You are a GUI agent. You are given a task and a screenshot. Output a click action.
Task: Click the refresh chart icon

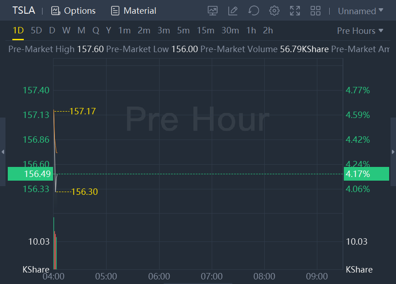[253, 11]
